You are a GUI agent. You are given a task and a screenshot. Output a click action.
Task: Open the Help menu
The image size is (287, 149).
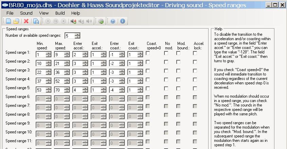75,13
